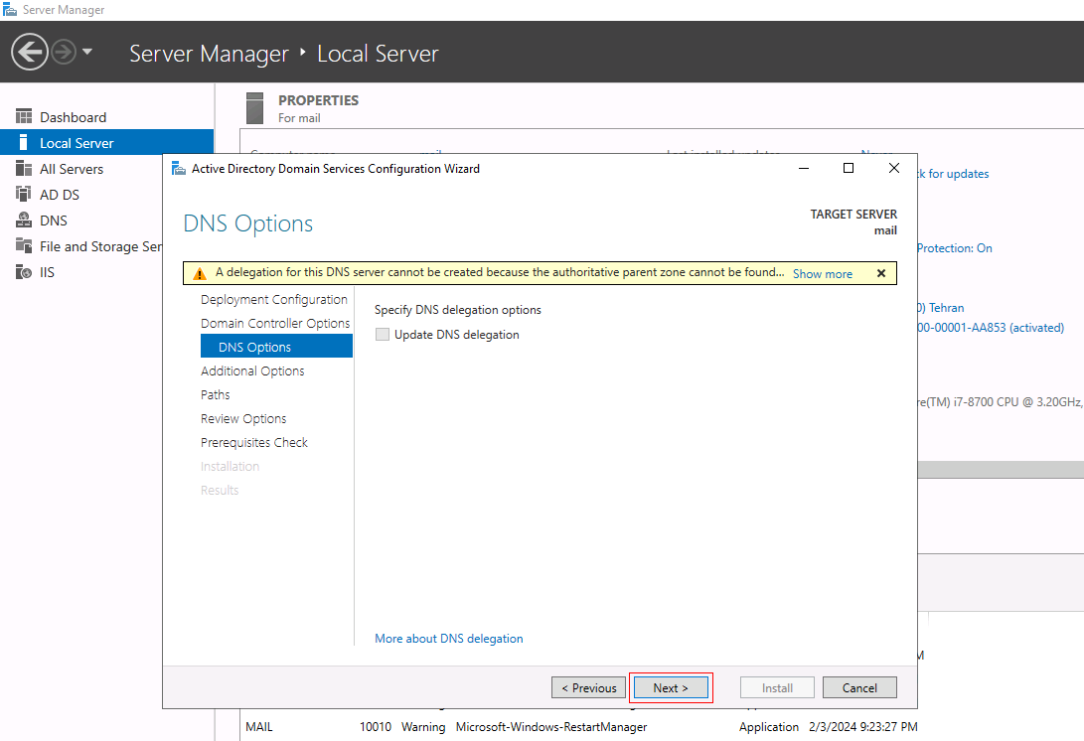Cancel the AD DS configuration wizard
This screenshot has height=741, width=1084.
[859, 687]
